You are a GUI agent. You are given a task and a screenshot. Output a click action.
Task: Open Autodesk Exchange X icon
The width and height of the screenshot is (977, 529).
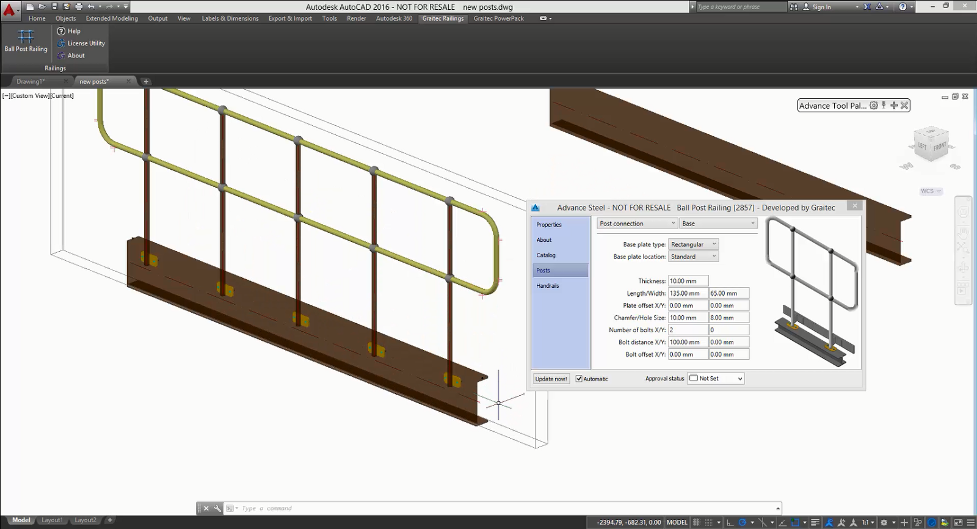867,7
